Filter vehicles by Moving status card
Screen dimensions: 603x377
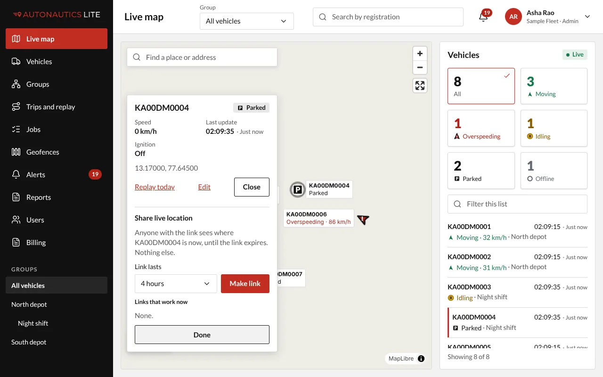(x=554, y=86)
